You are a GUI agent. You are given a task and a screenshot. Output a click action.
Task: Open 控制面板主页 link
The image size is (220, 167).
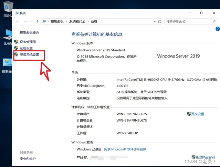coord(29,32)
